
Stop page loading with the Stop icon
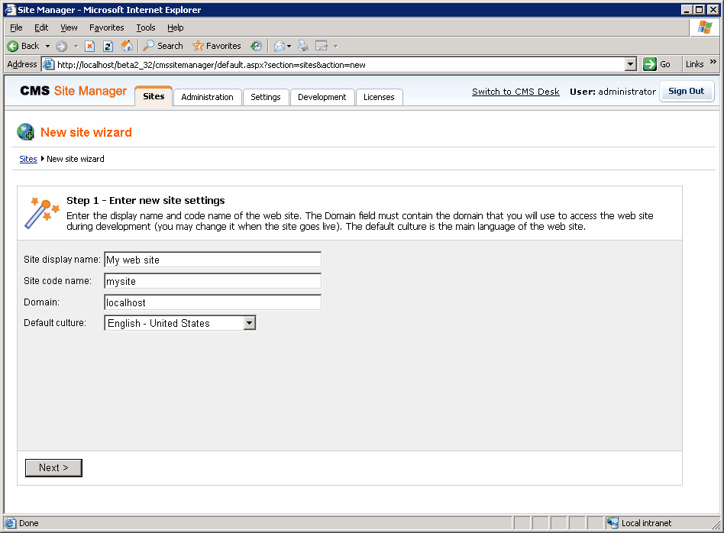90,46
